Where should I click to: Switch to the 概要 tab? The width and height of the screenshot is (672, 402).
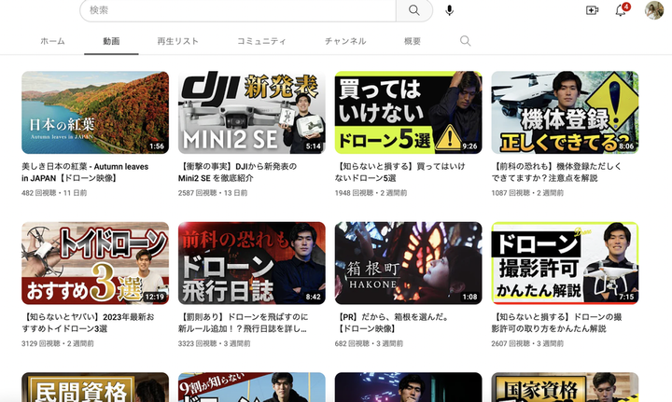click(413, 42)
